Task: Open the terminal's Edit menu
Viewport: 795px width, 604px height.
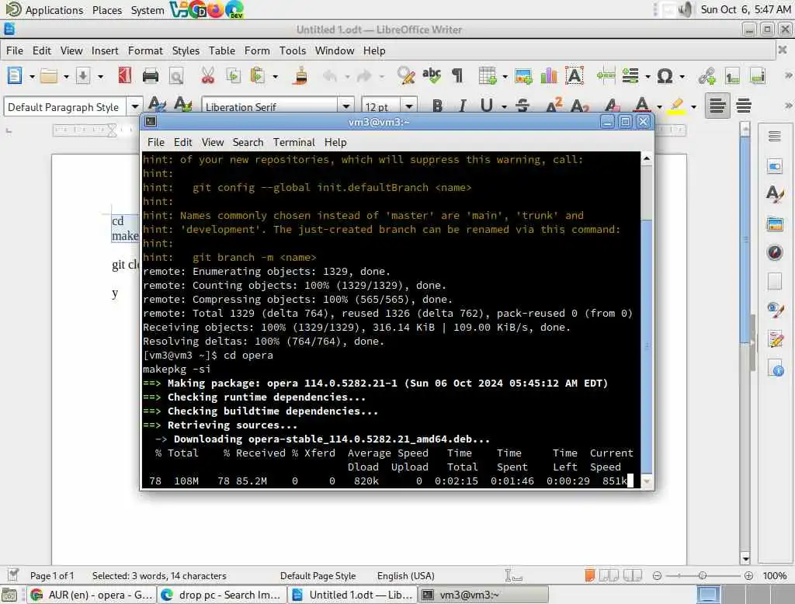Action: [183, 143]
